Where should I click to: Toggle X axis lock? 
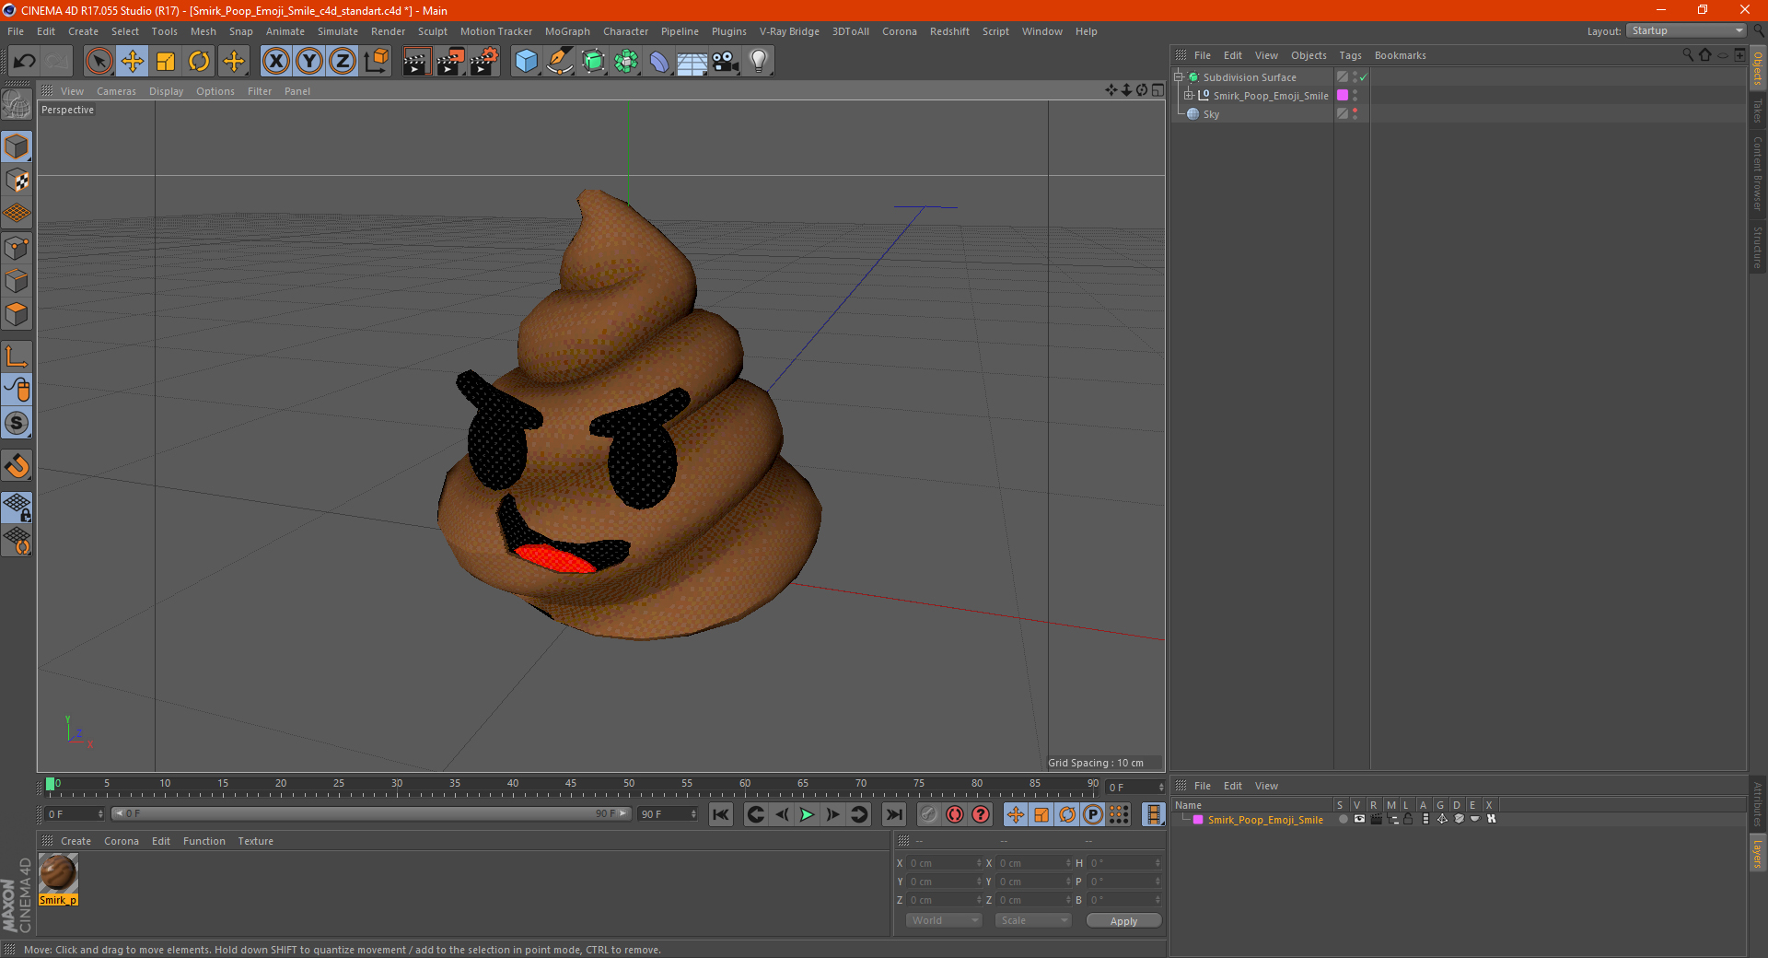(275, 62)
